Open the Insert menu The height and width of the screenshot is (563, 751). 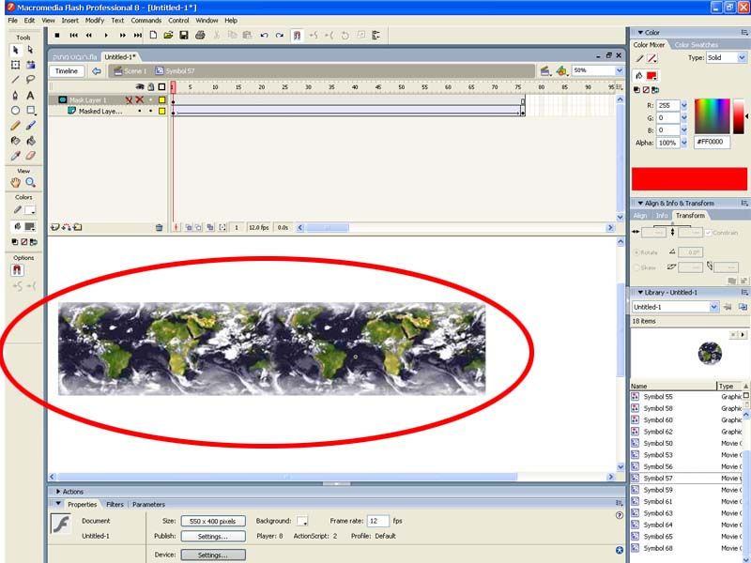point(69,21)
